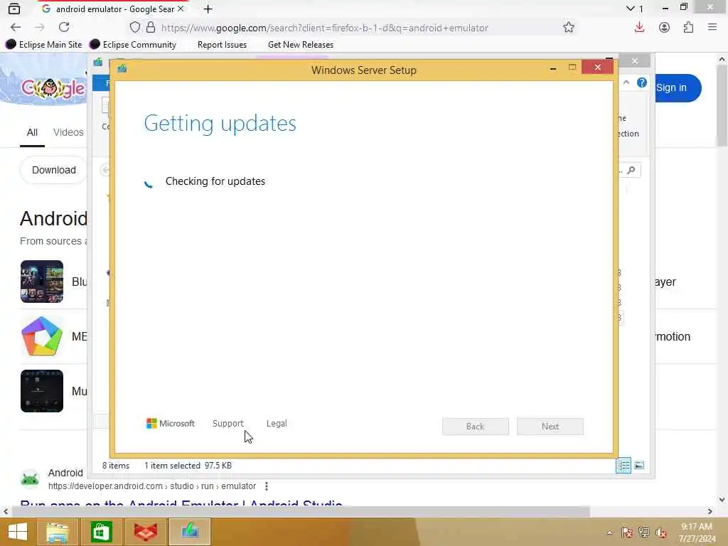This screenshot has width=728, height=546.
Task: Click the Android developer site favicon
Action: (30, 478)
